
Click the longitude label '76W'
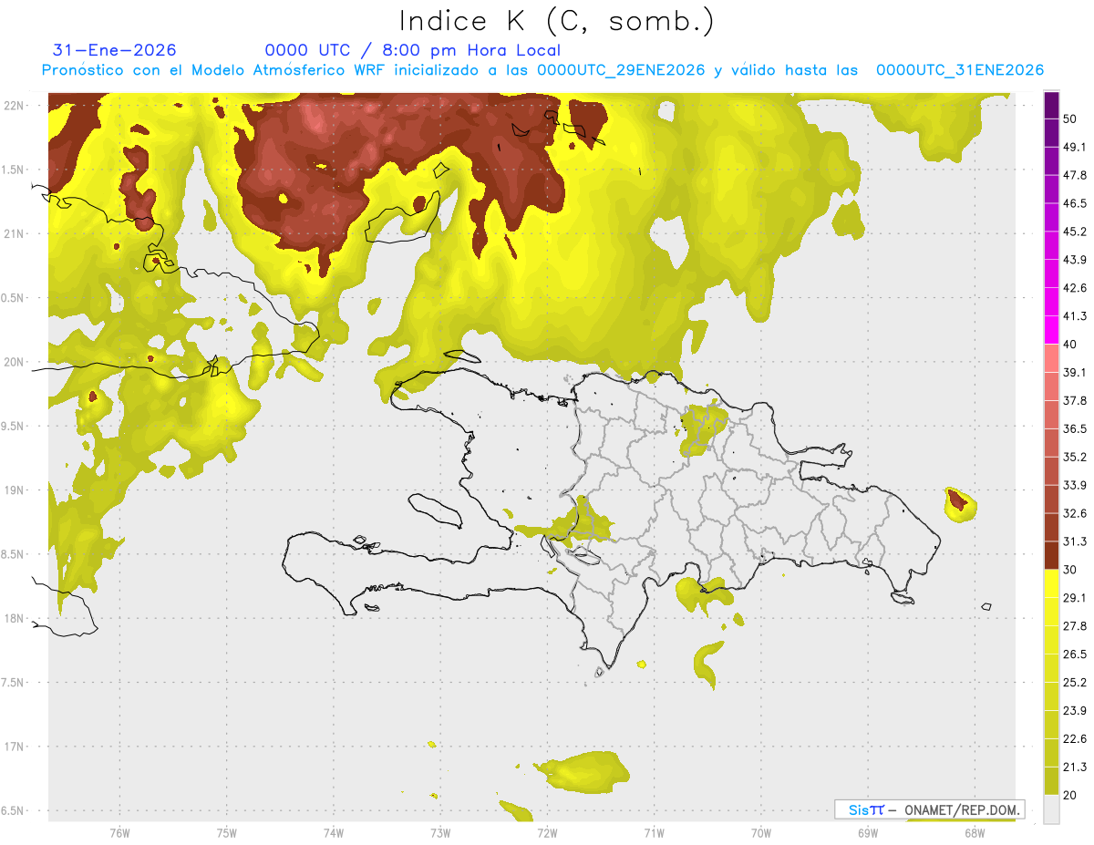coord(119,832)
